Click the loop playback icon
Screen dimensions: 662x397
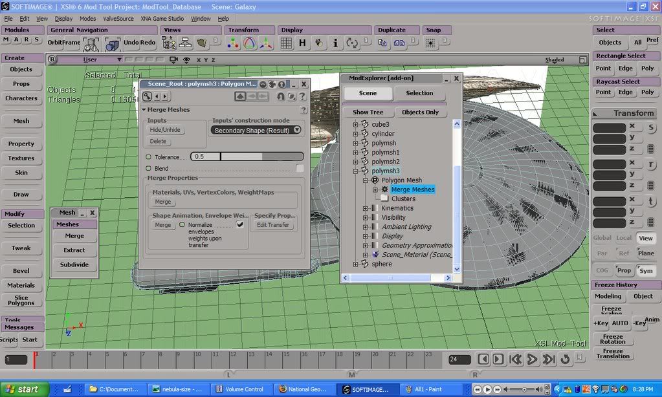(565, 359)
